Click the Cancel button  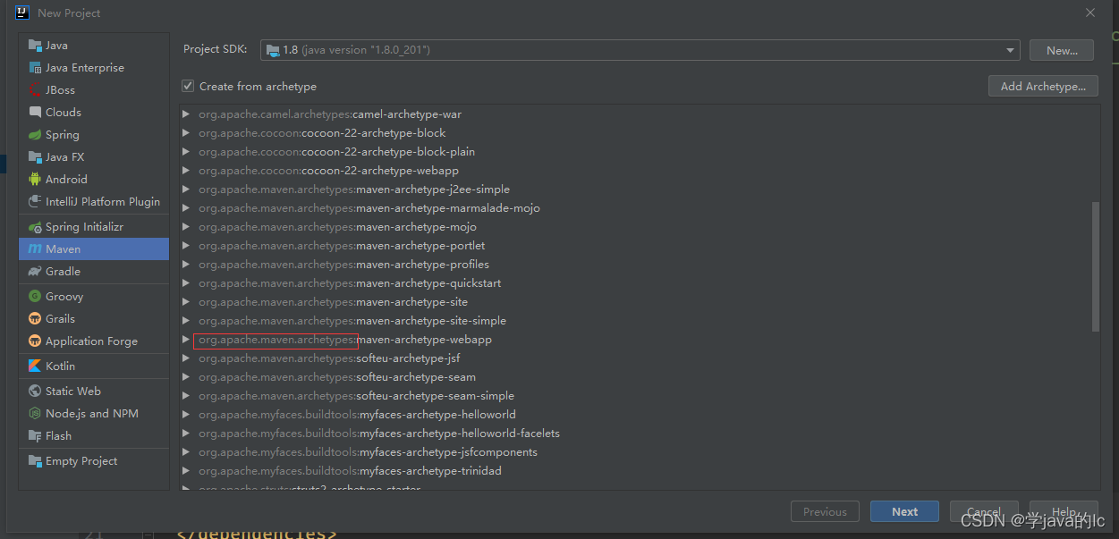pyautogui.click(x=984, y=511)
